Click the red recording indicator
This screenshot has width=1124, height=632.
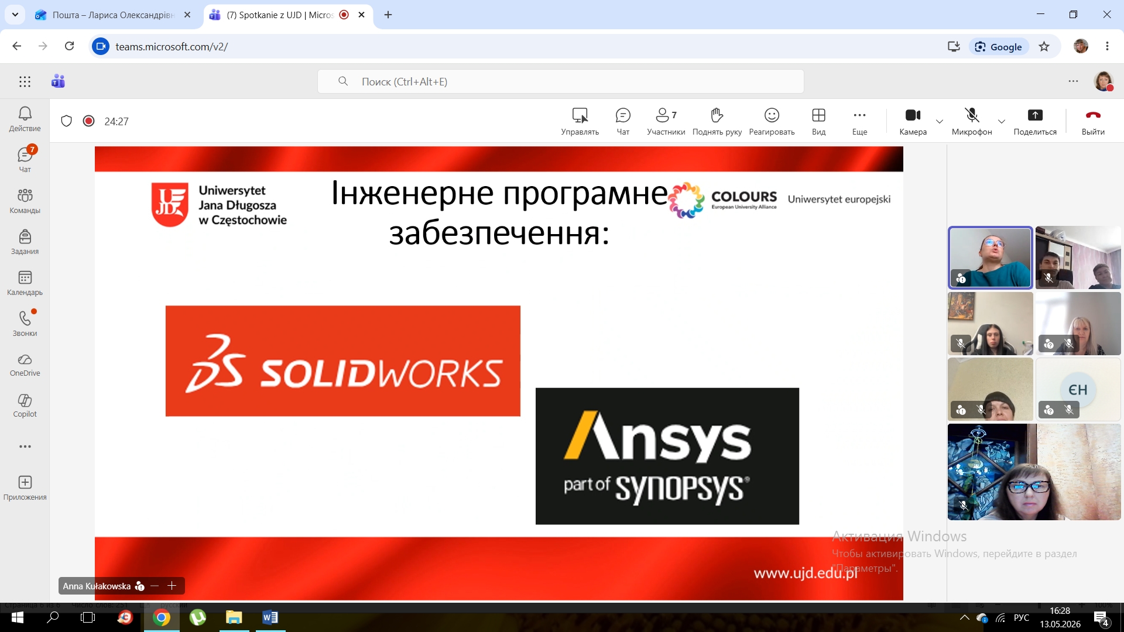89,121
